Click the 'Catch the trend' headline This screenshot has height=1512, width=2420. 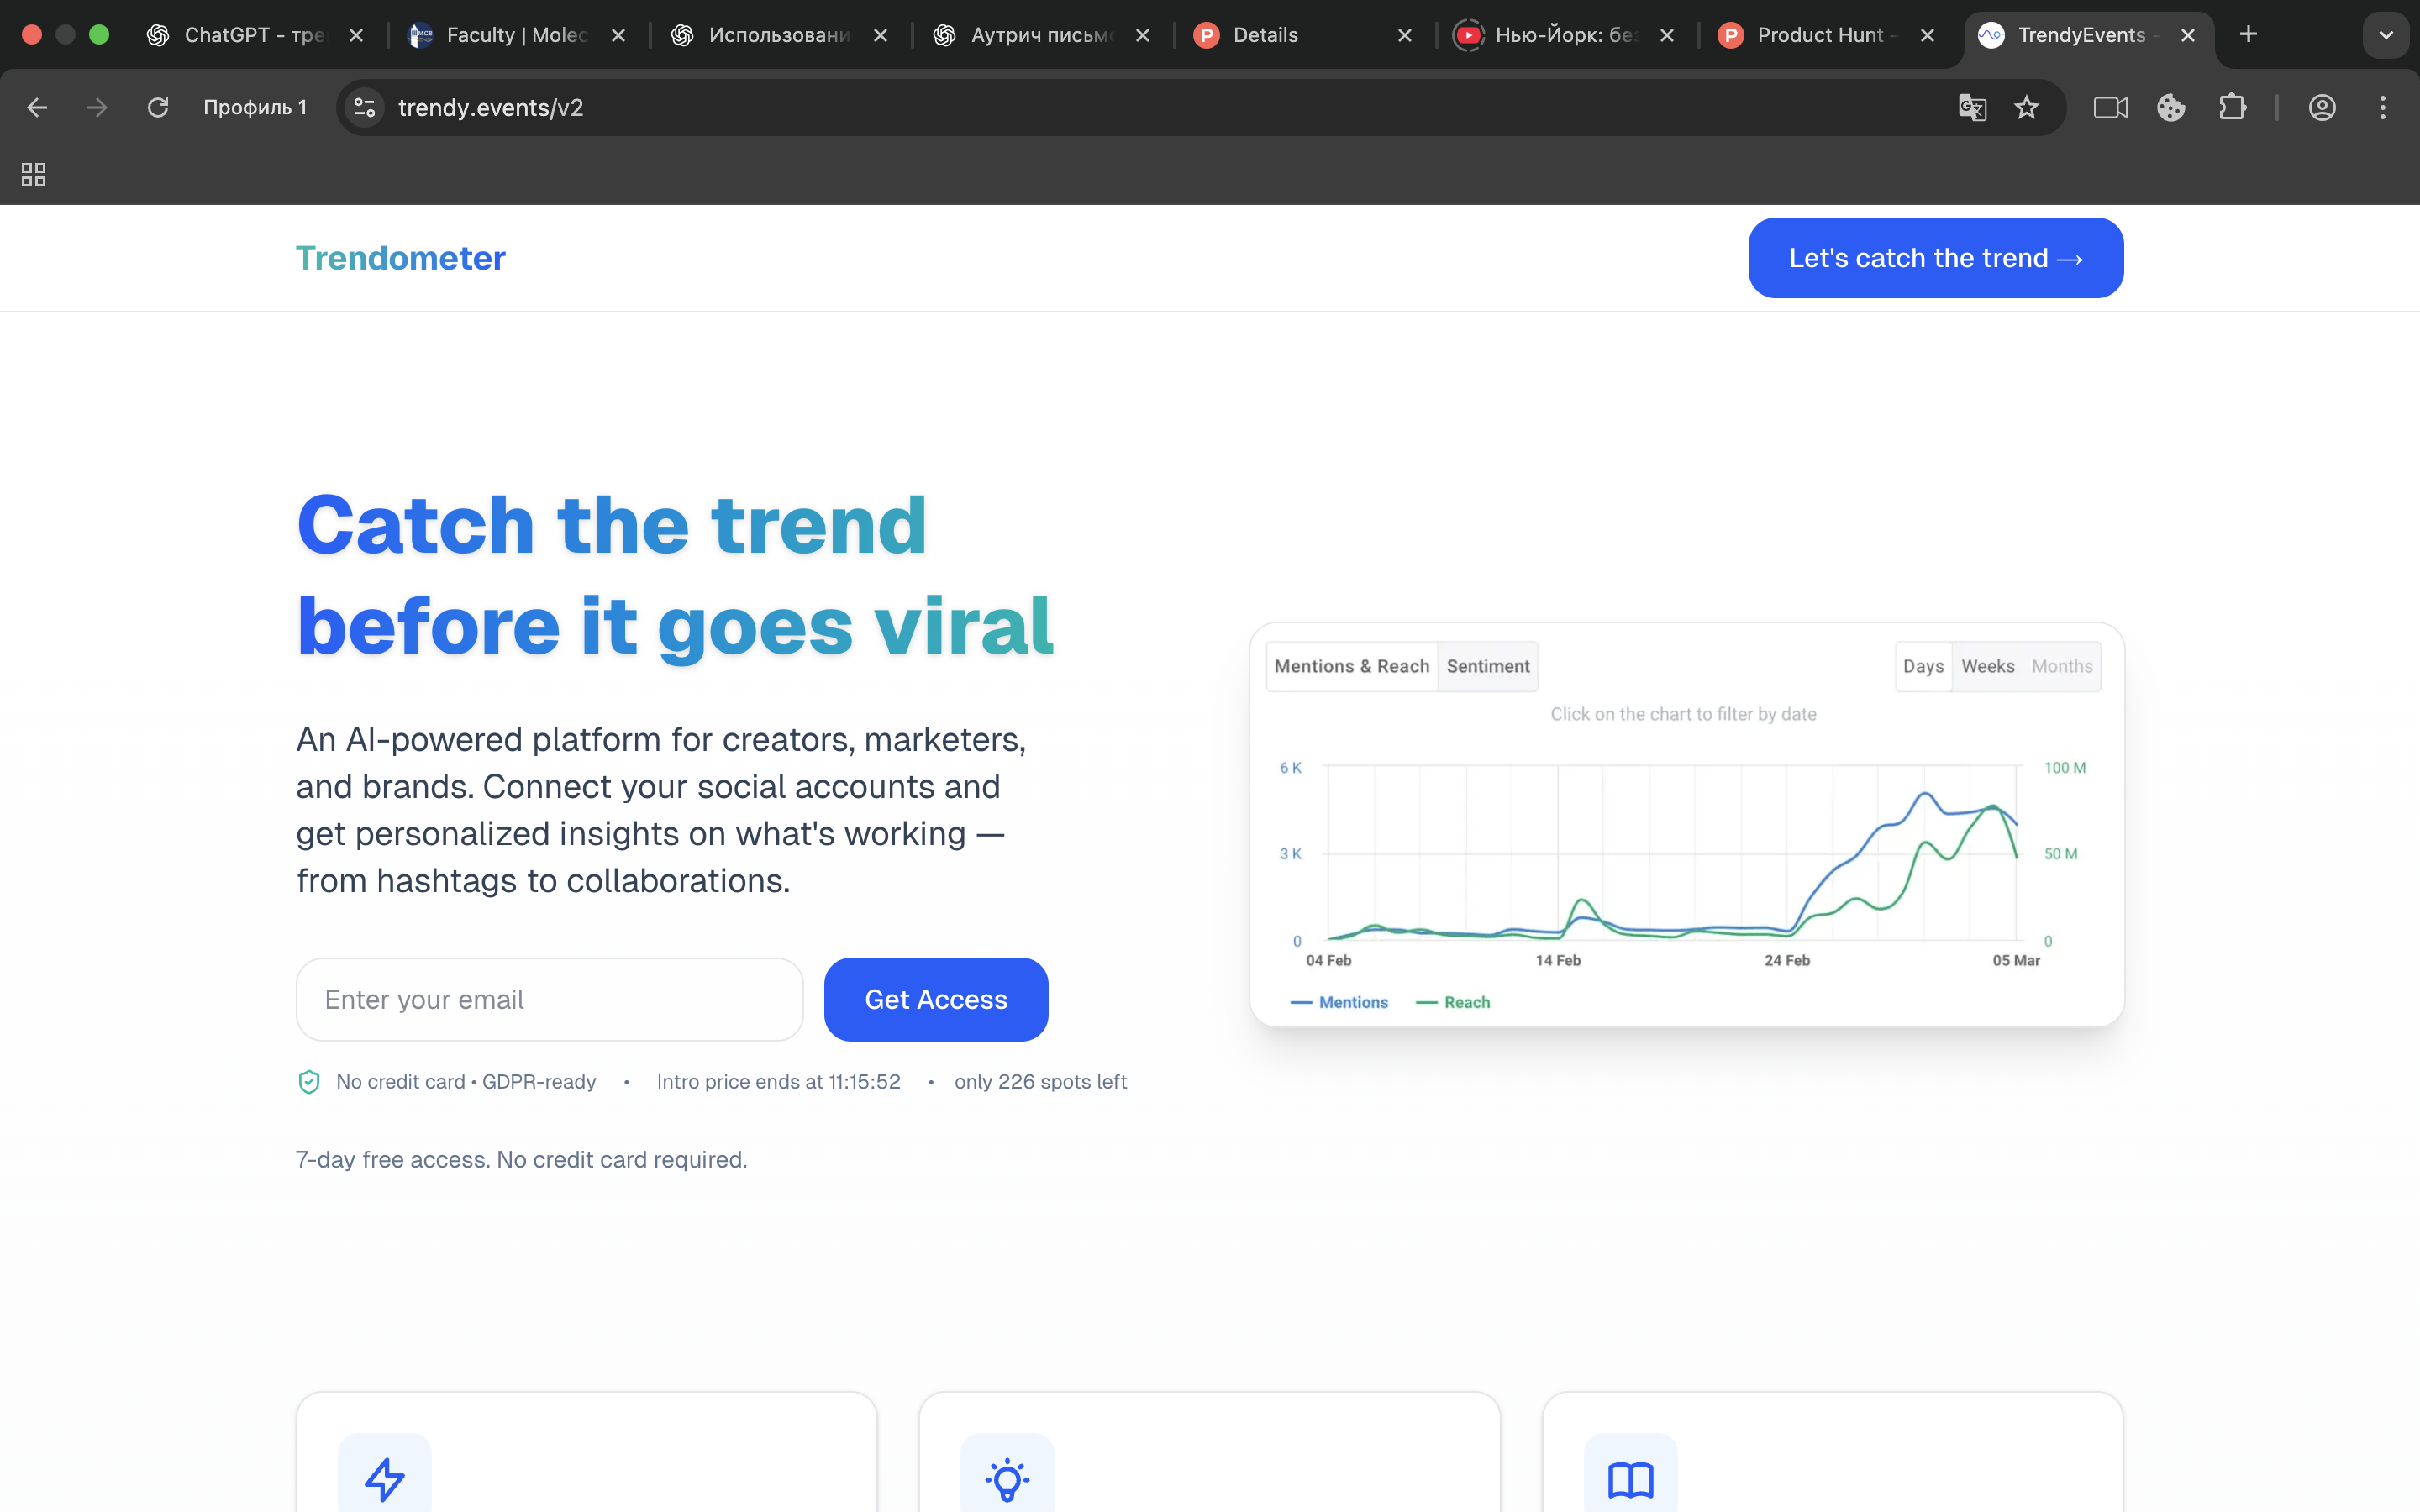[x=612, y=525]
